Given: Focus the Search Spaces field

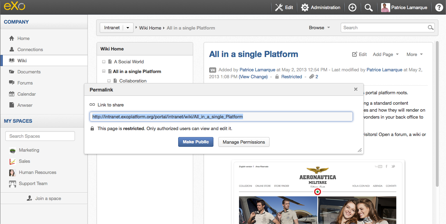Looking at the screenshot, I should pos(40,136).
